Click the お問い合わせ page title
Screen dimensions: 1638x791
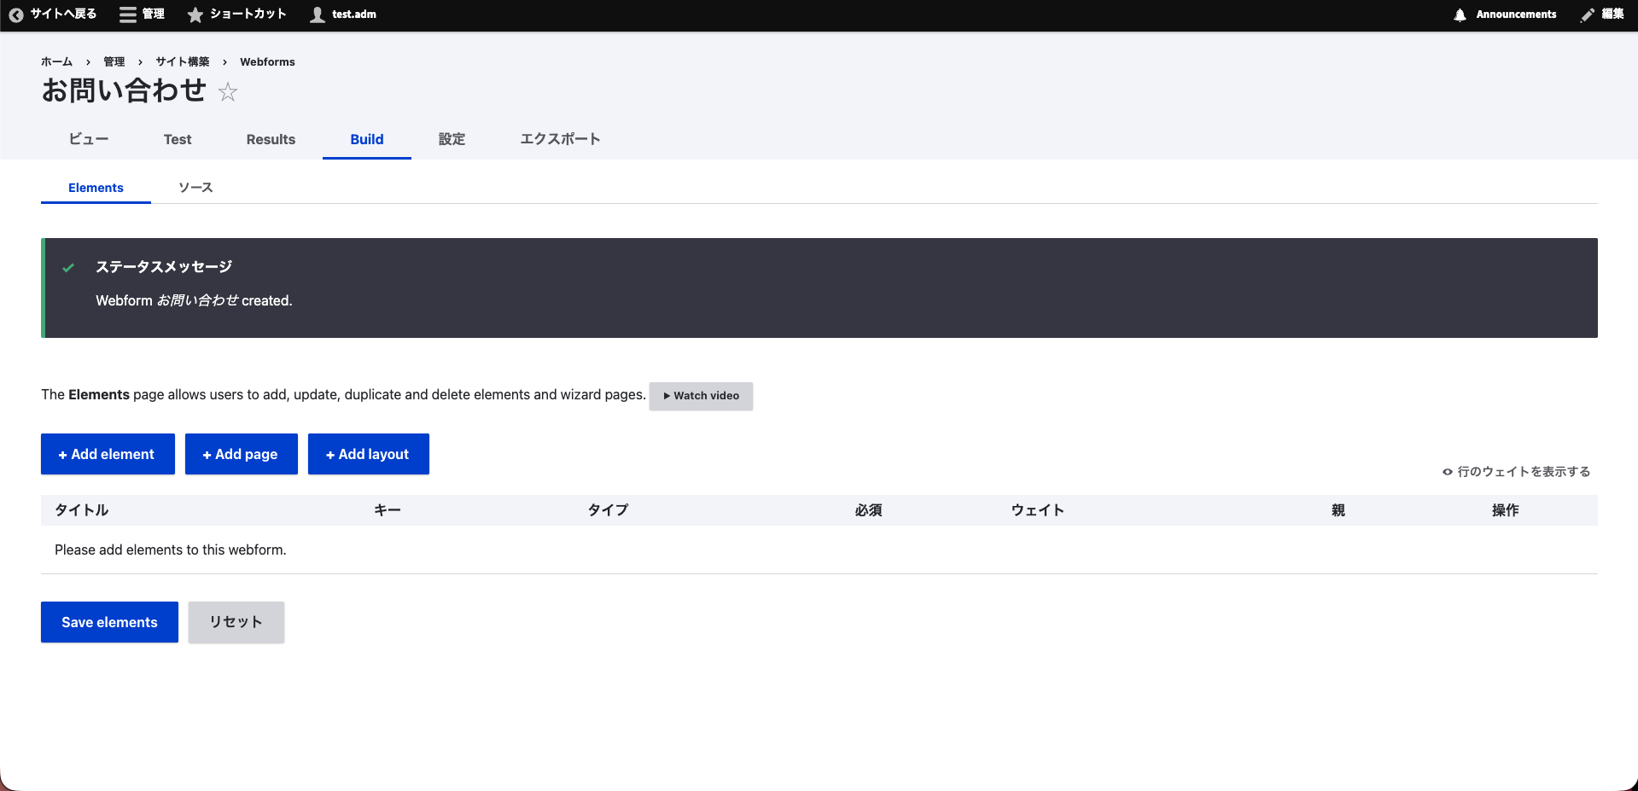(124, 90)
